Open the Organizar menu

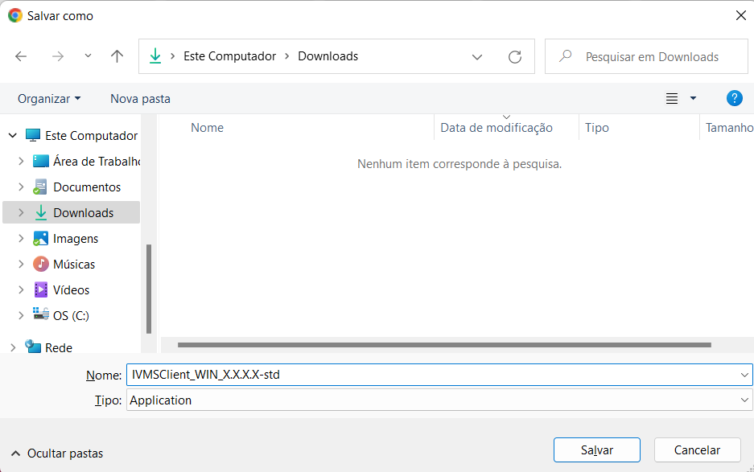tap(49, 98)
